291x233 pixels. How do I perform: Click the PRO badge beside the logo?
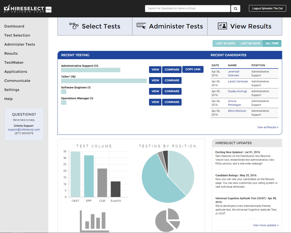pyautogui.click(x=48, y=10)
